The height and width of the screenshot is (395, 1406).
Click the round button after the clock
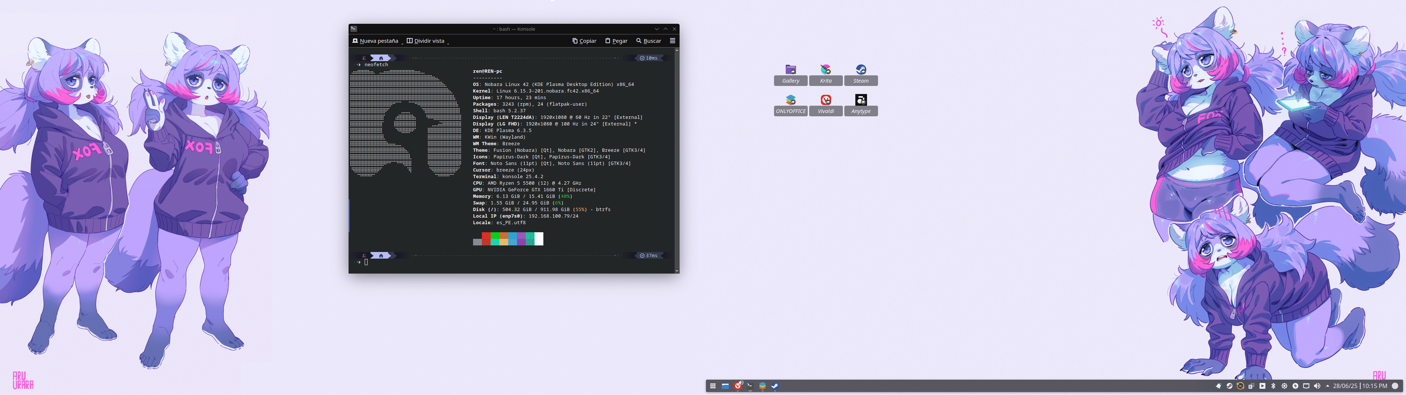pos(1395,386)
